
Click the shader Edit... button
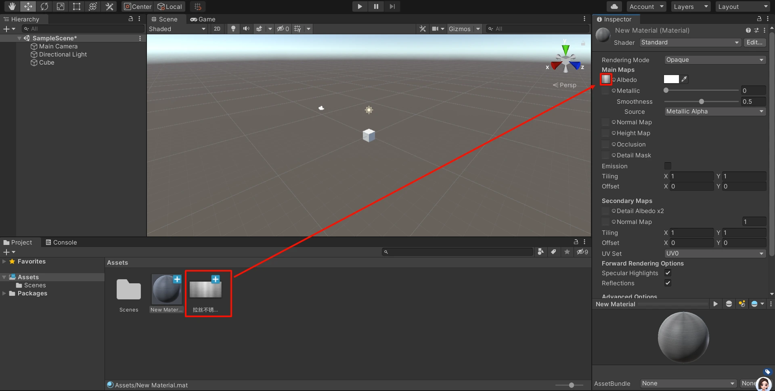(x=754, y=42)
